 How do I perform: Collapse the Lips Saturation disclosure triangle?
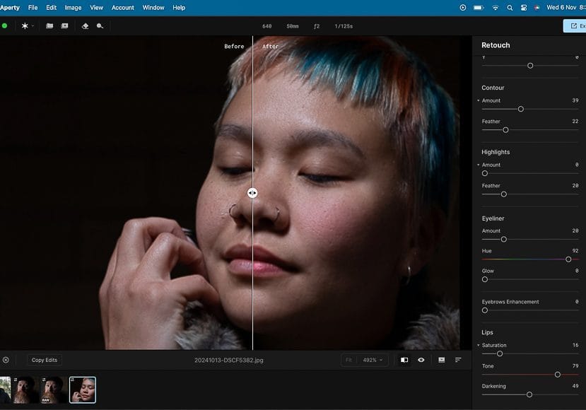pos(479,346)
